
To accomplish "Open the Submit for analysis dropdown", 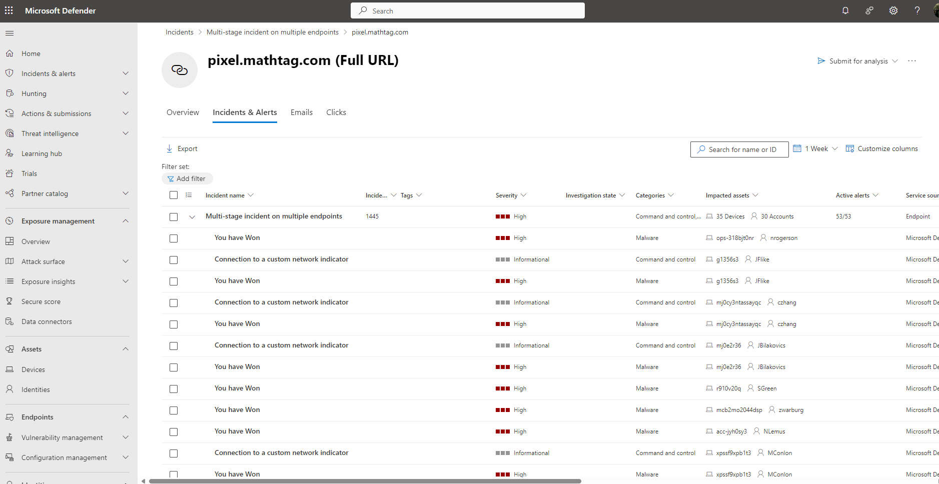I will pyautogui.click(x=858, y=61).
